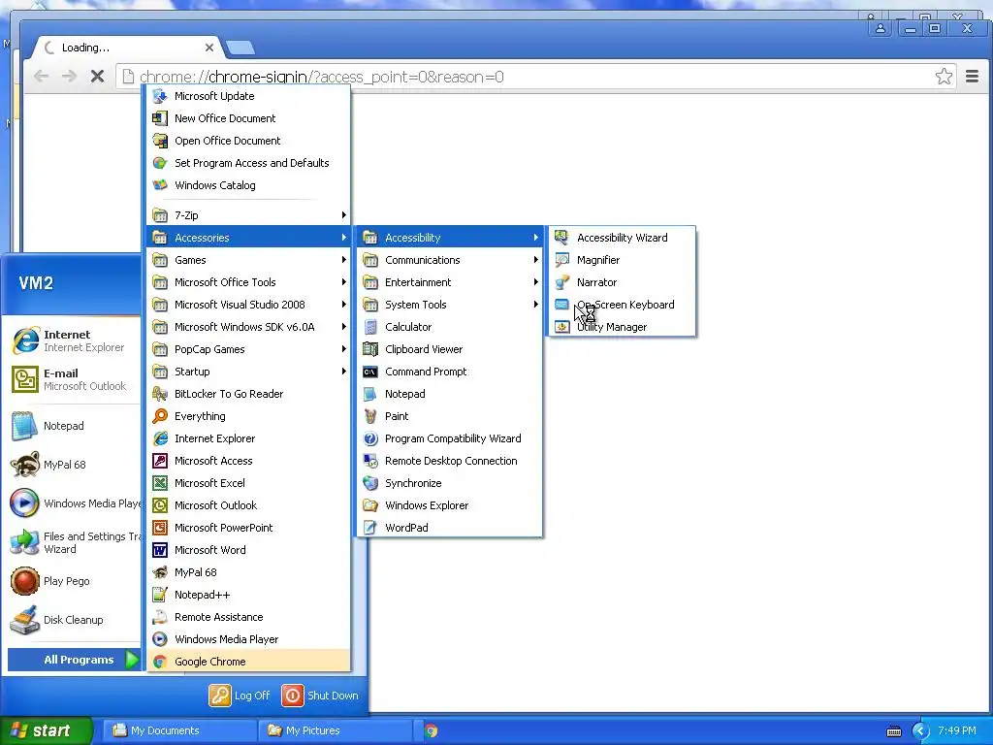The width and height of the screenshot is (993, 745).
Task: Click the Log Off button
Action: coord(240,696)
